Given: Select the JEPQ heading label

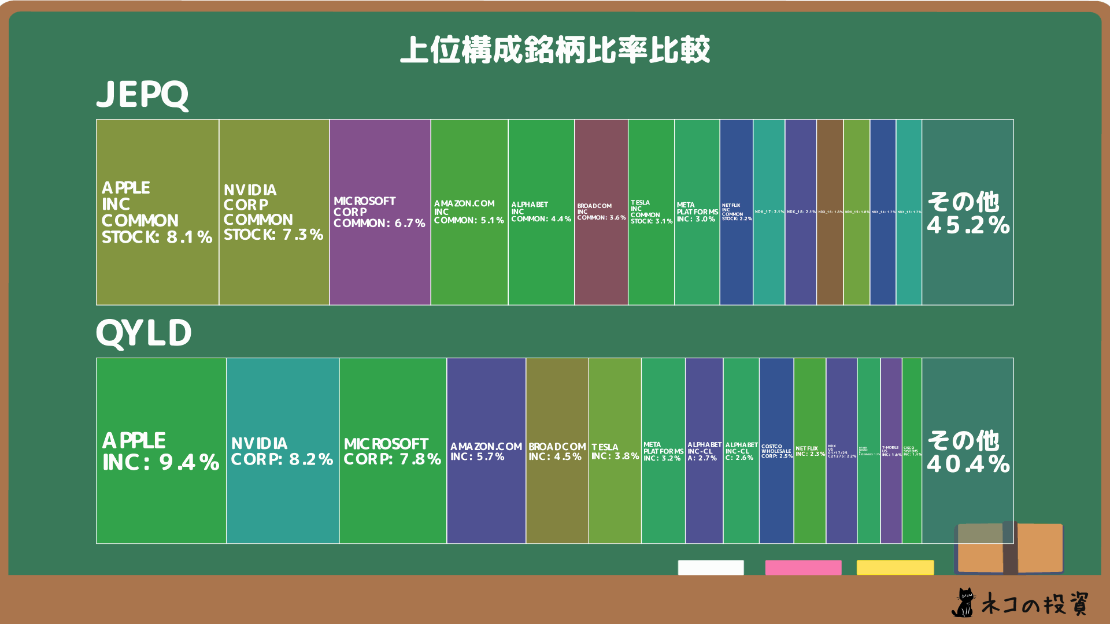Looking at the screenshot, I should pos(143,95).
